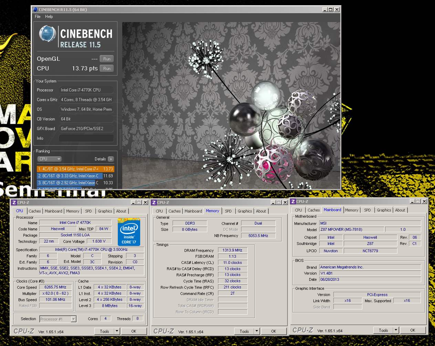Click CPU-Z Z icon in CPU window title
The height and width of the screenshot is (346, 435).
point(14,202)
